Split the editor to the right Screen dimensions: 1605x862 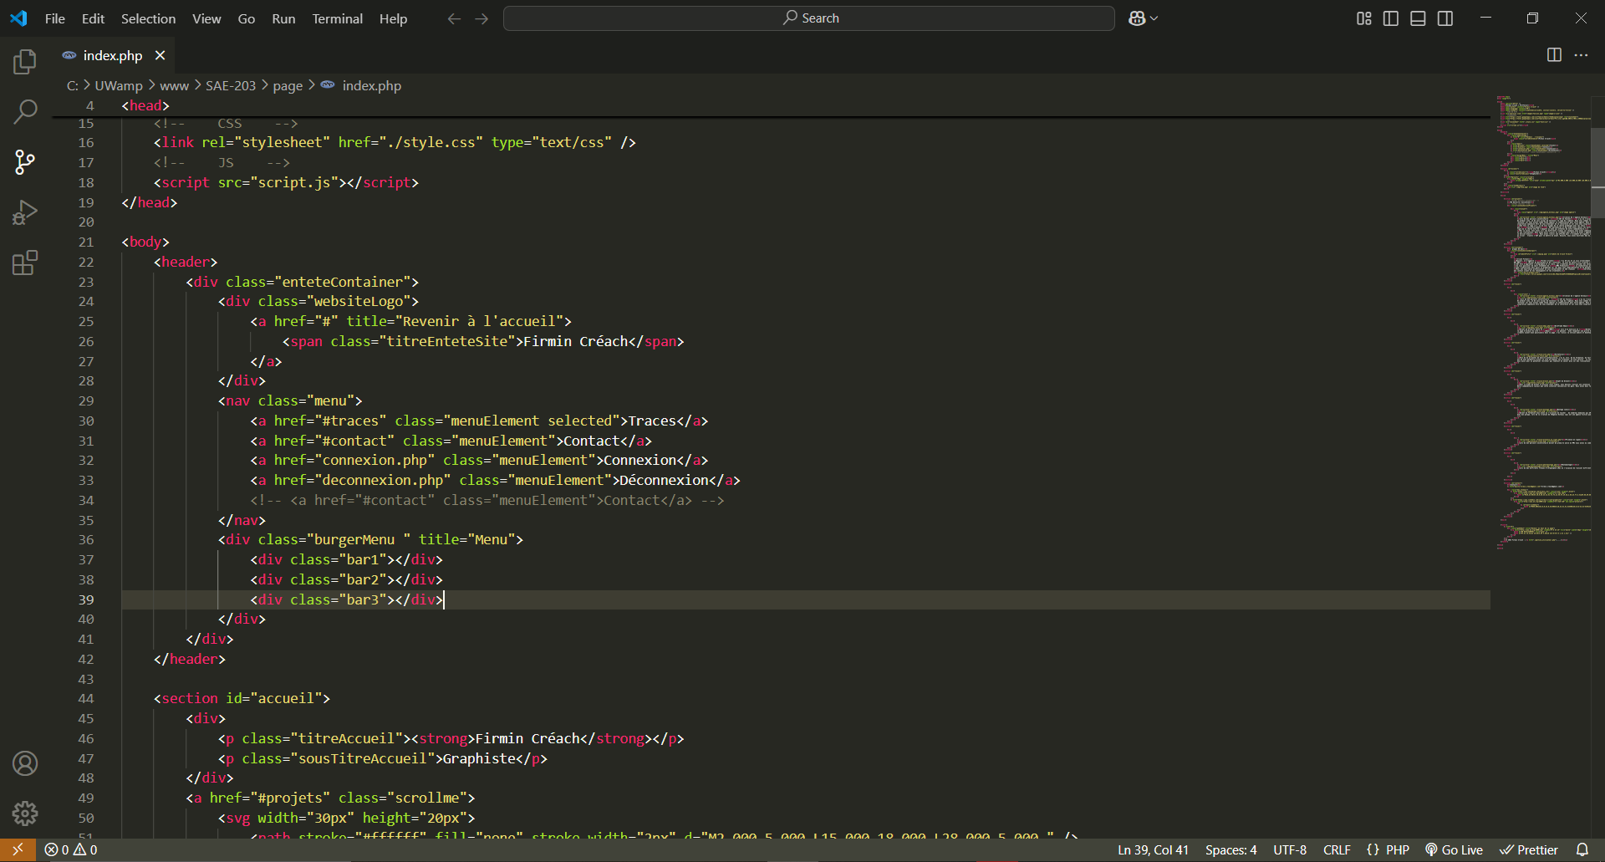pos(1554,55)
